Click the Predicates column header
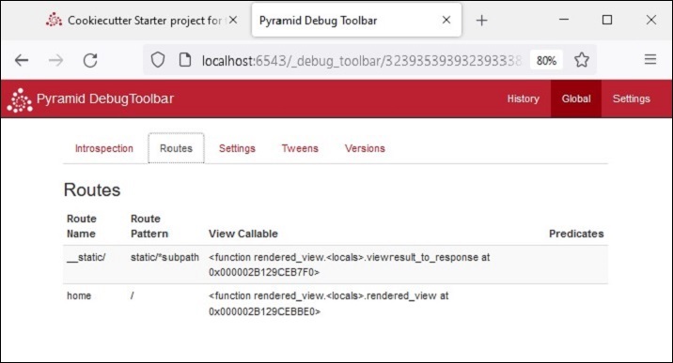The height and width of the screenshot is (363, 673). pyautogui.click(x=576, y=234)
